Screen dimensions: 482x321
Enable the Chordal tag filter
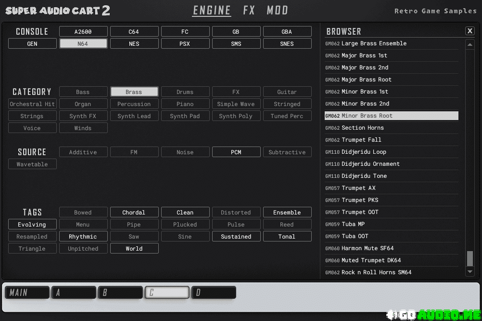134,213
